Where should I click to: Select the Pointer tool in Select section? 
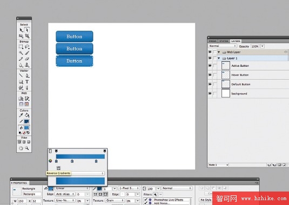pyautogui.click(x=21, y=30)
